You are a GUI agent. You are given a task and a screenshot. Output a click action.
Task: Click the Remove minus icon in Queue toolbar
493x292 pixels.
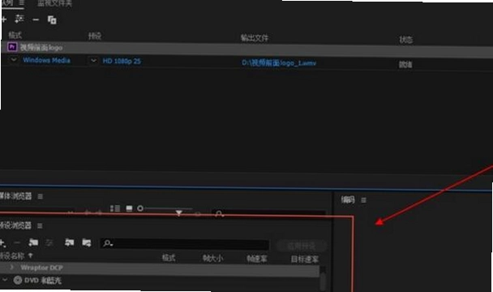tap(36, 19)
